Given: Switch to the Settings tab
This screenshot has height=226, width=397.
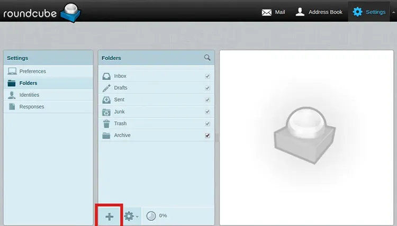Looking at the screenshot, I should point(369,12).
